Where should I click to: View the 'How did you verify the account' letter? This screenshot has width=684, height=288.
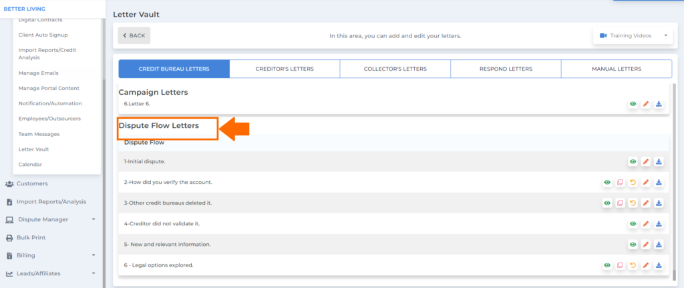[x=607, y=182]
